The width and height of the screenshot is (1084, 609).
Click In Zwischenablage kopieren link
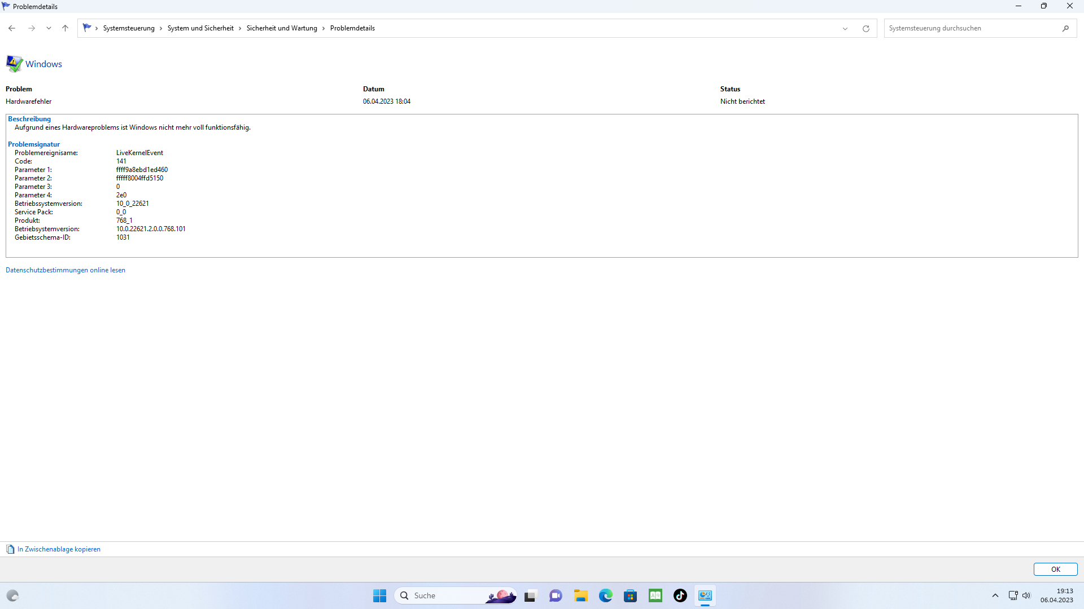59,549
